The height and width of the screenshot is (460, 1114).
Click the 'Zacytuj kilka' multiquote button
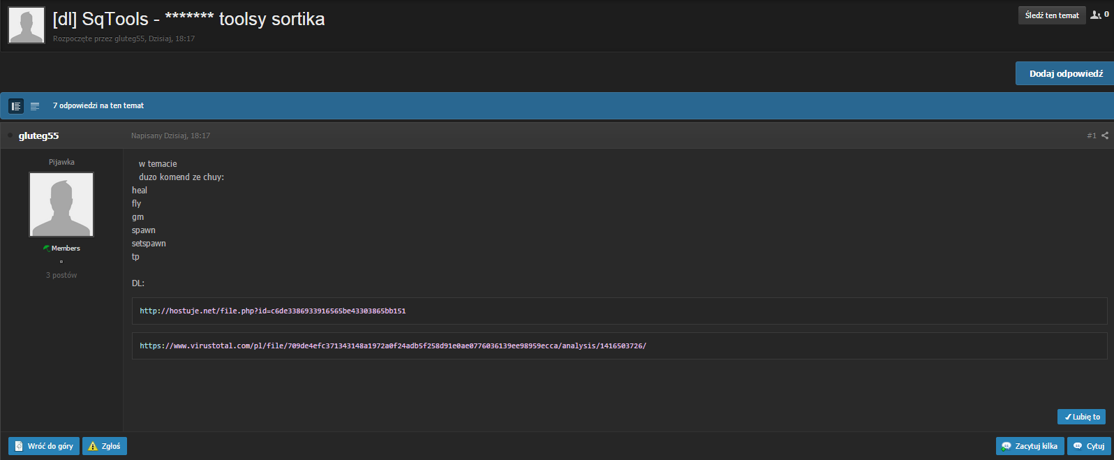click(1030, 446)
